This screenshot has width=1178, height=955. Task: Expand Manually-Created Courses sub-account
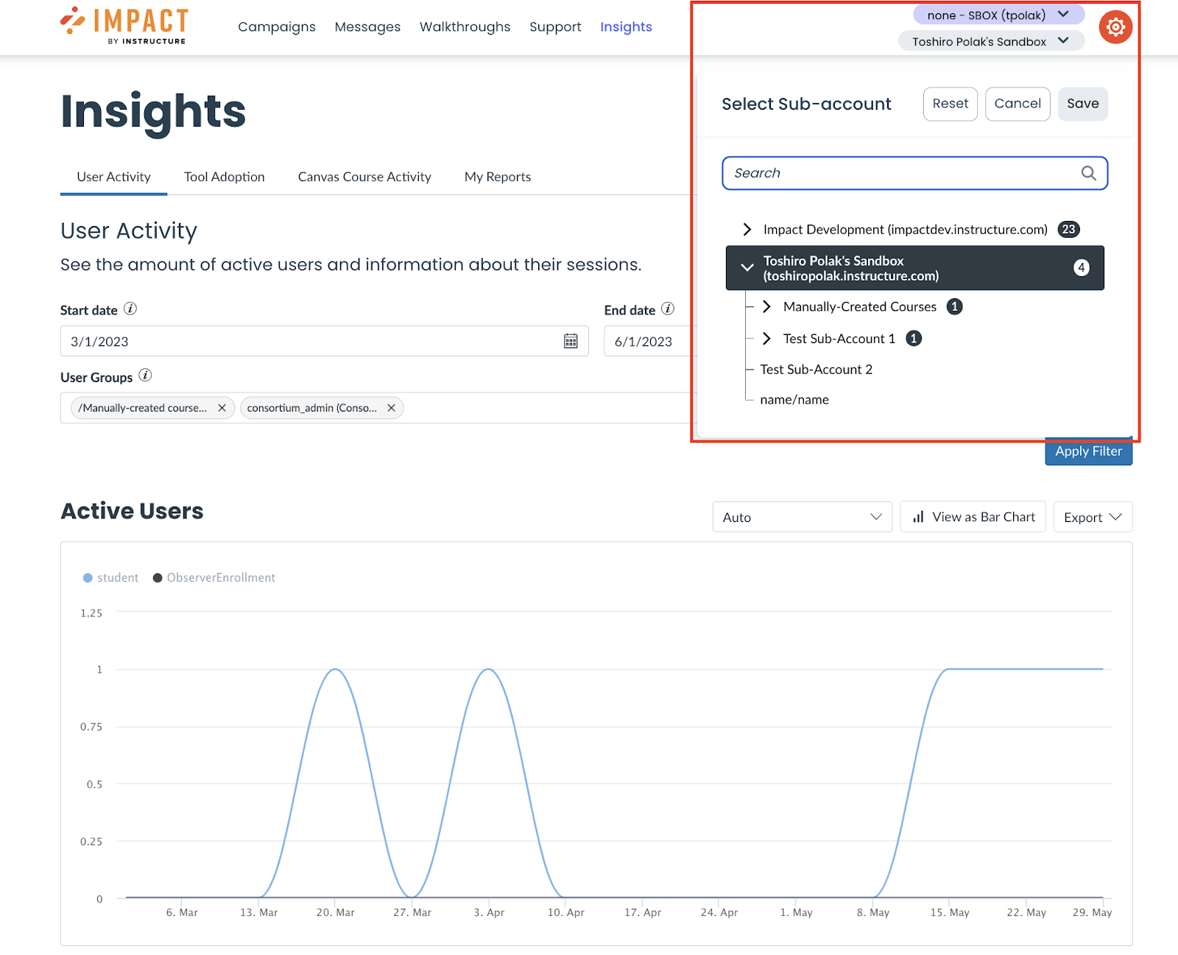tap(766, 306)
